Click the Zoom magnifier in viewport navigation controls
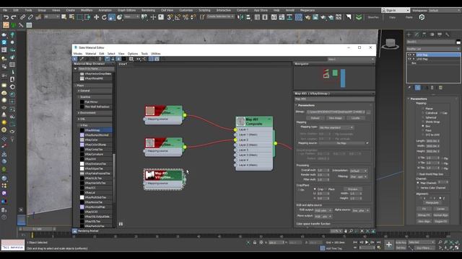 [440, 242]
